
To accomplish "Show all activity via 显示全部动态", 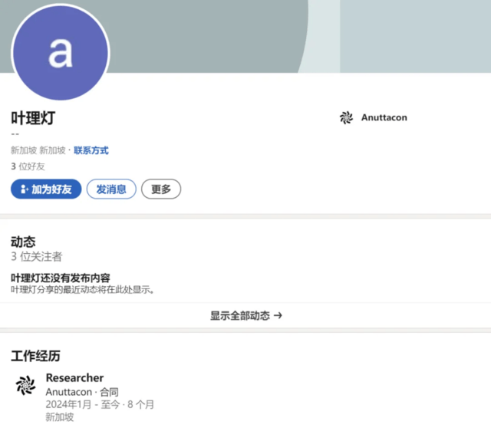I will (x=245, y=315).
